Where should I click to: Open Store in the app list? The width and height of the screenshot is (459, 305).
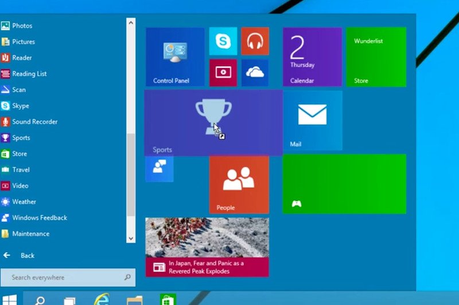pos(14,154)
